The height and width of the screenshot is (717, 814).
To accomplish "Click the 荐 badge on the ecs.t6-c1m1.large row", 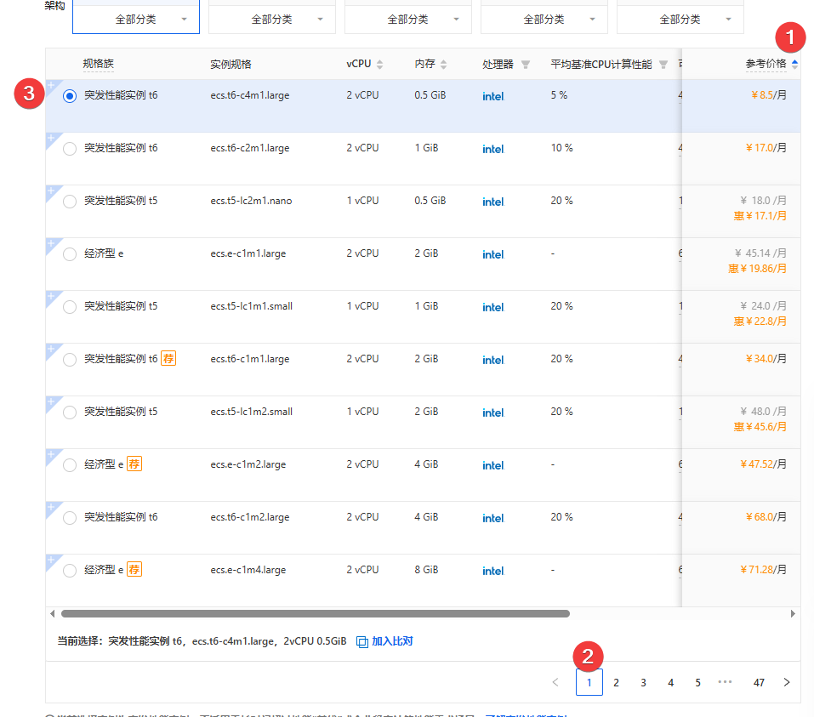I will (168, 358).
